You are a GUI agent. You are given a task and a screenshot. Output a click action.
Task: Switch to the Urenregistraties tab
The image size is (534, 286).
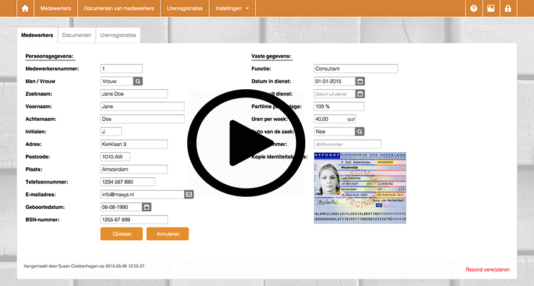[x=118, y=35]
